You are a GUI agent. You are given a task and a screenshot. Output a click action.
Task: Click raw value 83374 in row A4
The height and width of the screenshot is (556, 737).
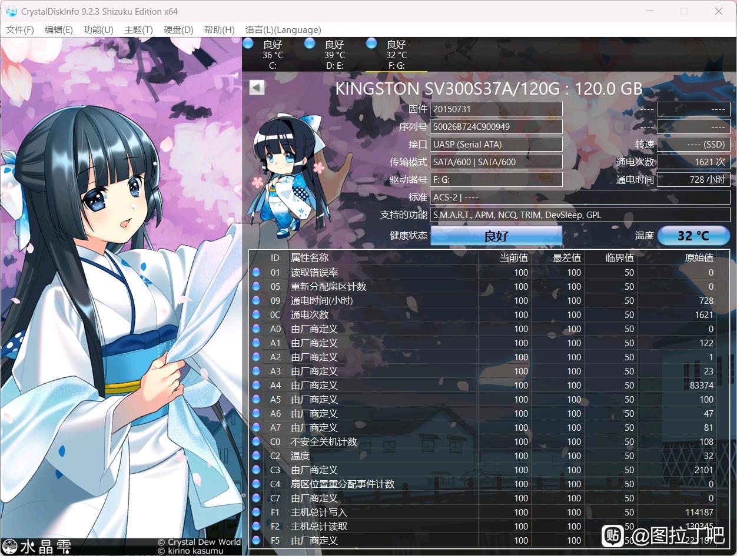[702, 385]
